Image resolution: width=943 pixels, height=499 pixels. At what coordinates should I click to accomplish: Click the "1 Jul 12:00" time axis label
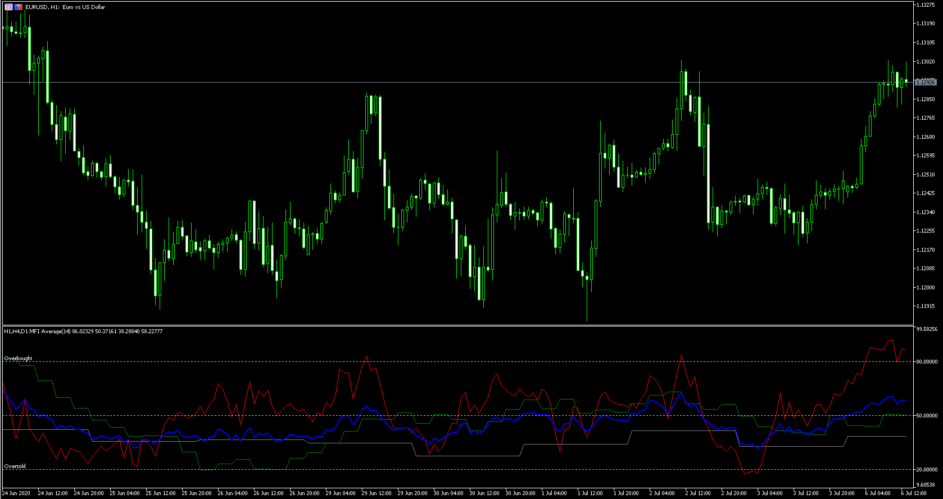tap(590, 493)
